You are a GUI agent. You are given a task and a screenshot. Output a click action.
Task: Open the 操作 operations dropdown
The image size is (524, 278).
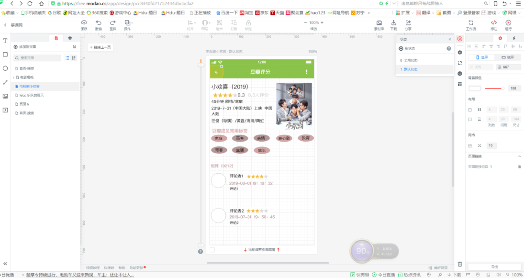pyautogui.click(x=128, y=25)
